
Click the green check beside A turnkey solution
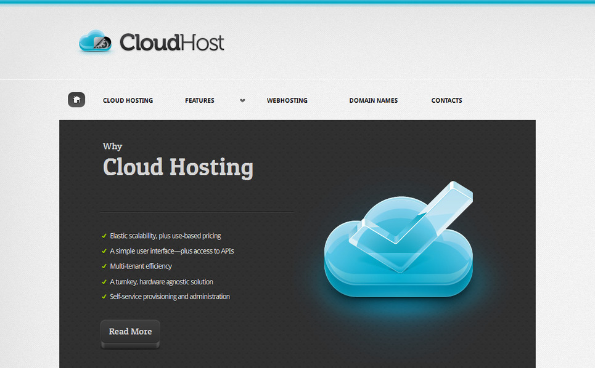coord(104,282)
